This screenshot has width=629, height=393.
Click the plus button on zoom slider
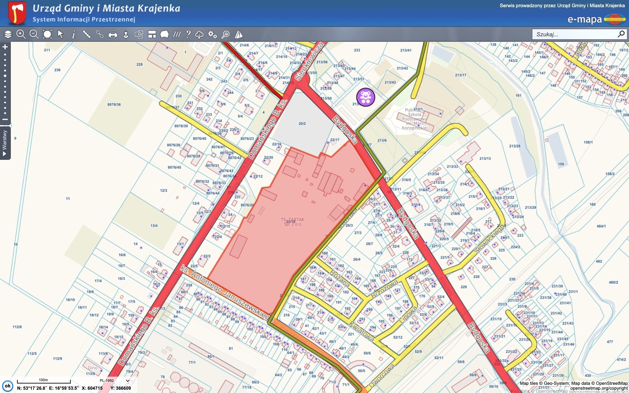click(5, 47)
